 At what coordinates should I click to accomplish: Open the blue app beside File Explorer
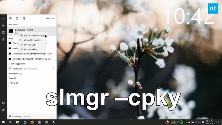click(25, 122)
